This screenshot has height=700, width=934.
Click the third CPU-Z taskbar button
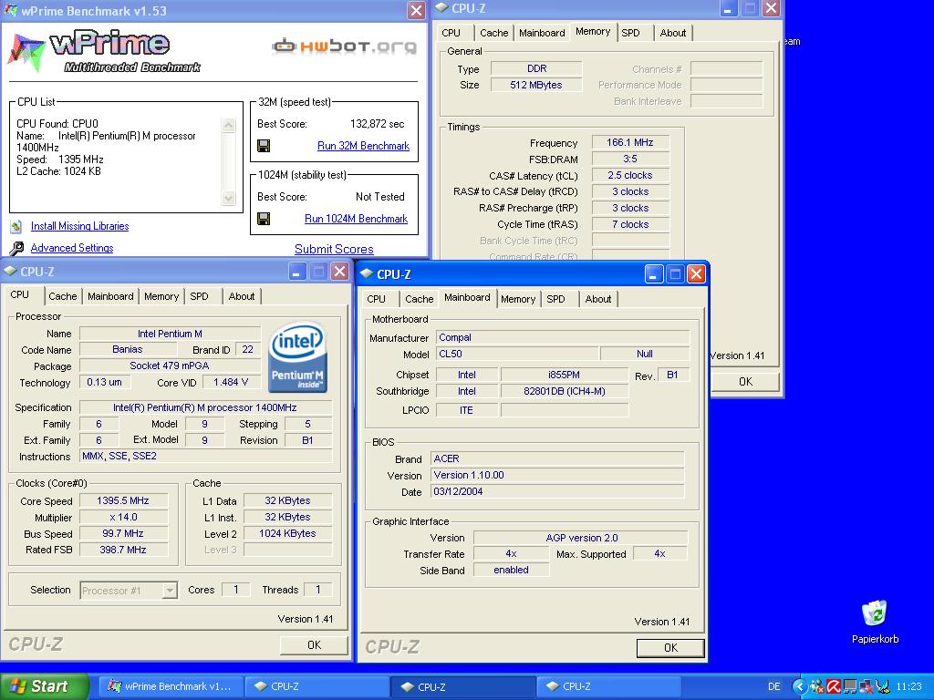(607, 686)
